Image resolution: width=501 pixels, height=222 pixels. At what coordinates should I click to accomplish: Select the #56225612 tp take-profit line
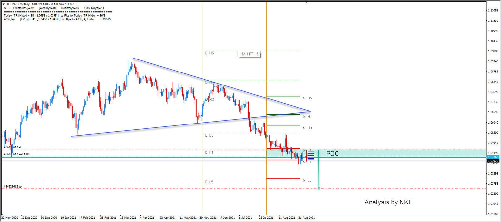pyautogui.click(x=130, y=188)
